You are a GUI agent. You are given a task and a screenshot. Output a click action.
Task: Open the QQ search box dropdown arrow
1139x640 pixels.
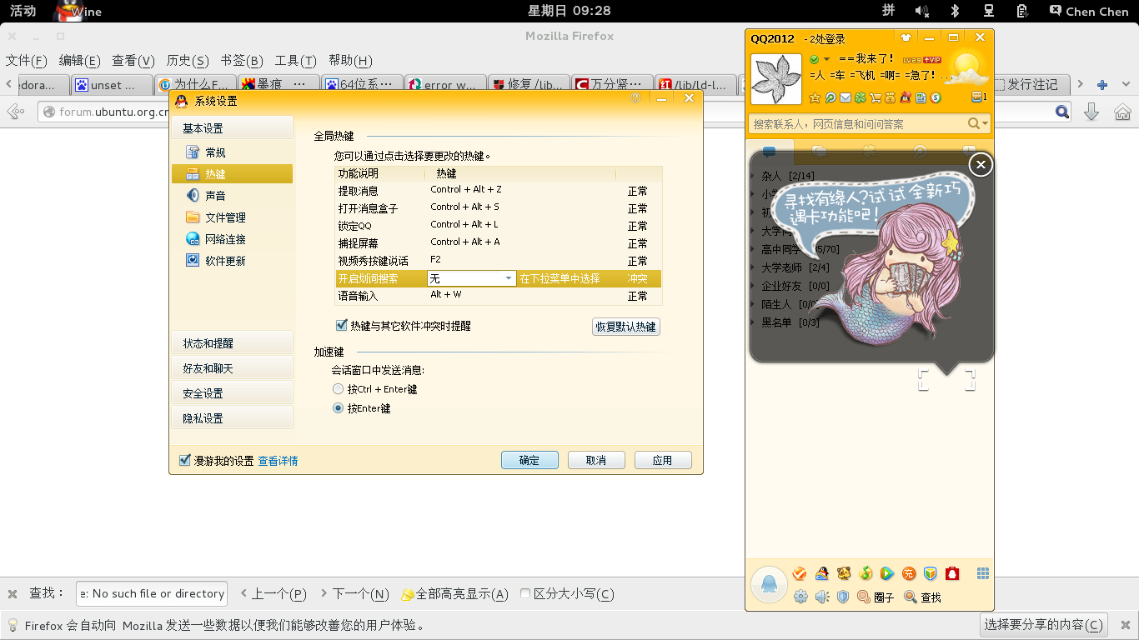tap(985, 123)
